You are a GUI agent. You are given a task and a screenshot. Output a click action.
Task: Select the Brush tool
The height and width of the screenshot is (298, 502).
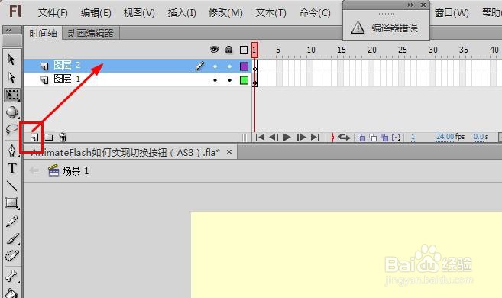pyautogui.click(x=12, y=238)
